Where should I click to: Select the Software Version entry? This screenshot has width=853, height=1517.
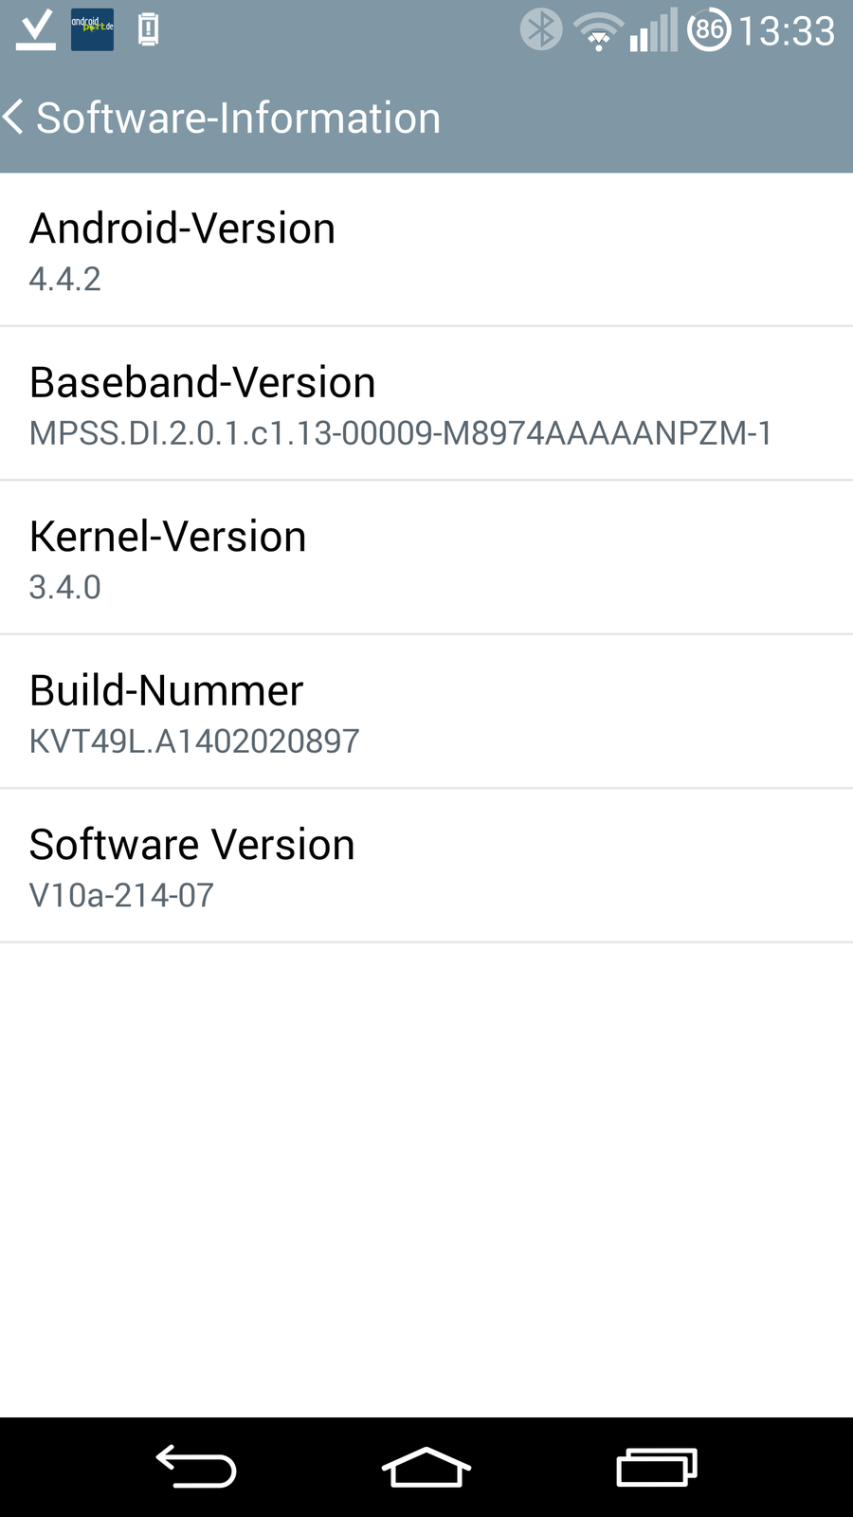coord(426,866)
